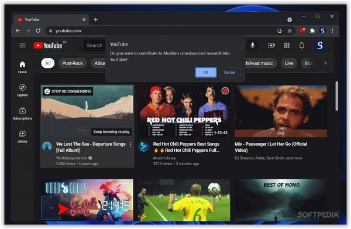Open the tab search dropdown button
The height and width of the screenshot is (229, 351).
point(290,20)
